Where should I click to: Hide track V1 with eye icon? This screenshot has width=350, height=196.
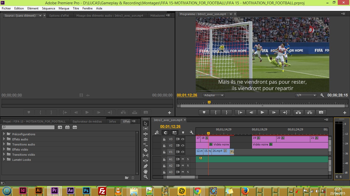tap(183, 152)
